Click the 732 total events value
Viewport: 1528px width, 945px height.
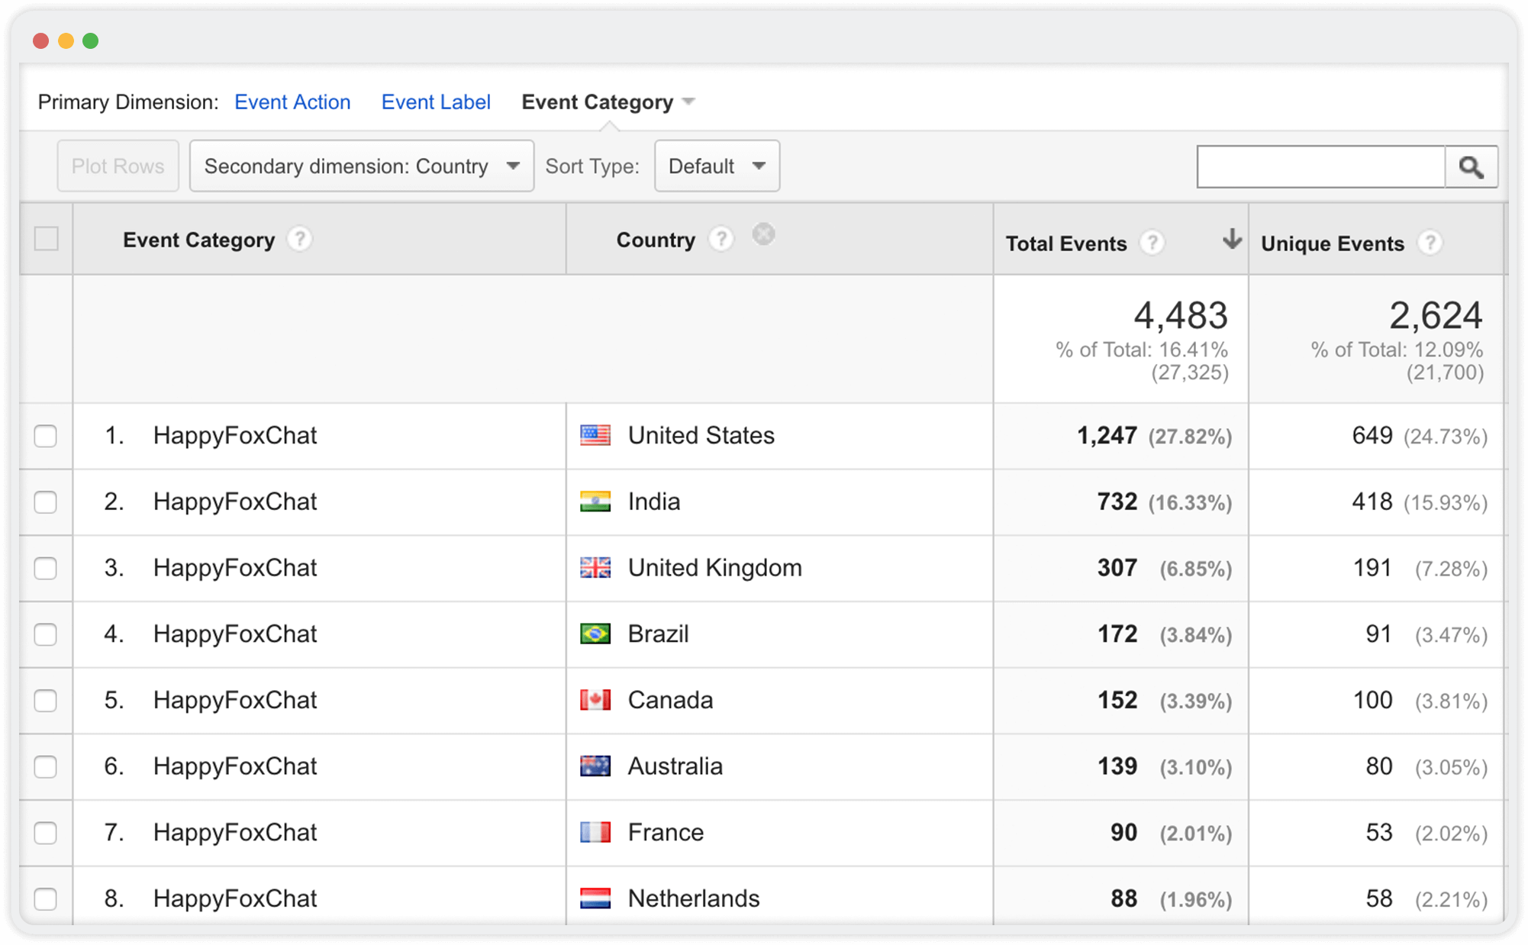click(x=1117, y=502)
